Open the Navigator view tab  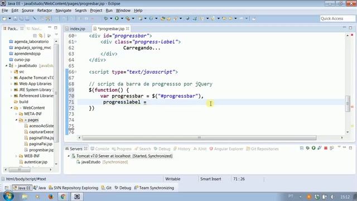click(x=35, y=28)
